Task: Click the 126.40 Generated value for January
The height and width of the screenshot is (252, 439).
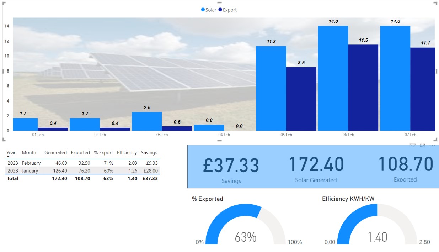Action: click(x=59, y=171)
